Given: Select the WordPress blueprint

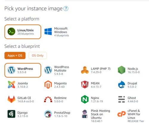Looking at the screenshot, I should pyautogui.click(x=23, y=70).
